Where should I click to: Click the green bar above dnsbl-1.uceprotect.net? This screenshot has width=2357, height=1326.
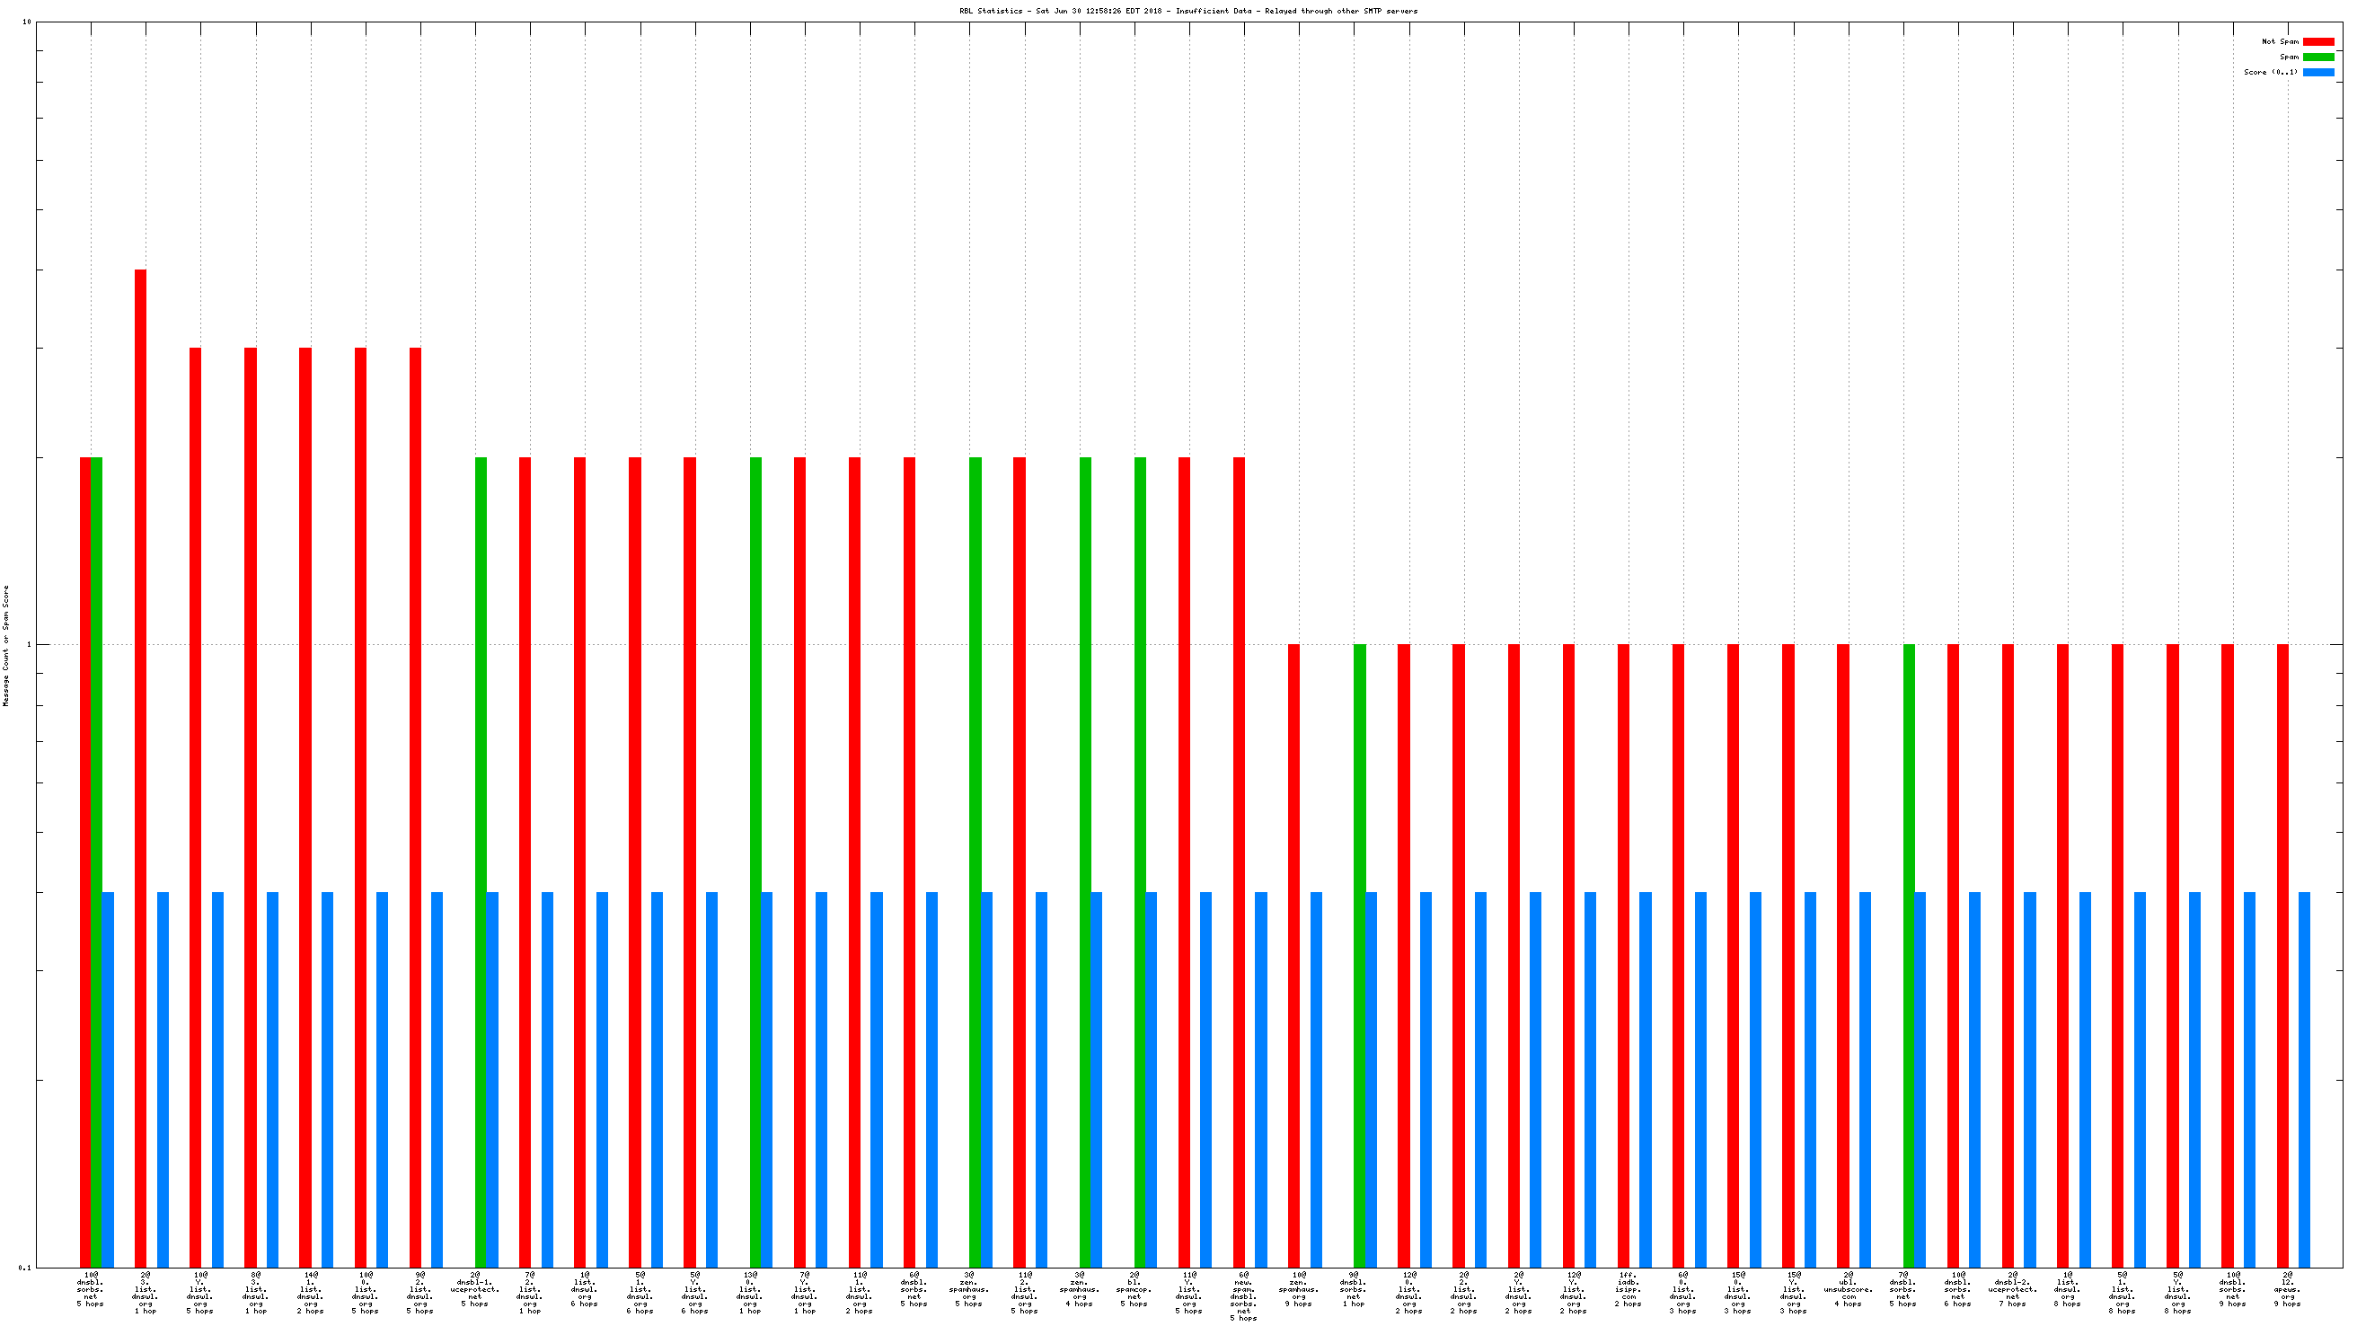pyautogui.click(x=481, y=861)
